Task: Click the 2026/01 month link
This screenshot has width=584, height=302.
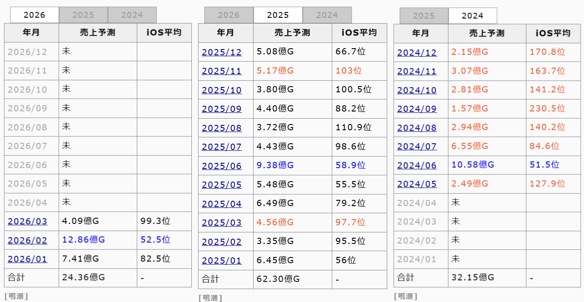Action: pyautogui.click(x=27, y=259)
